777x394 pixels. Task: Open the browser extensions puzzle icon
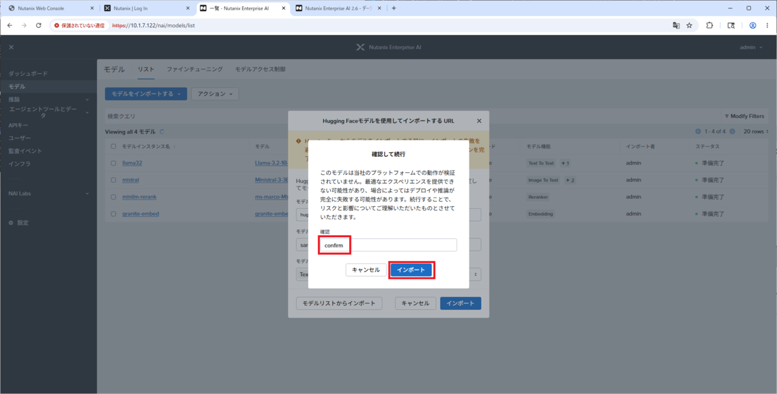[710, 25]
